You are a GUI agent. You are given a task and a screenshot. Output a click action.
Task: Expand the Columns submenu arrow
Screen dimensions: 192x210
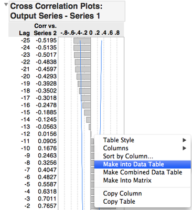tap(184, 148)
